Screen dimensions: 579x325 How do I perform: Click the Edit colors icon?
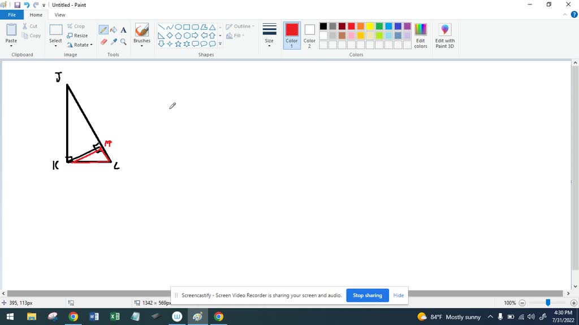[421, 35]
